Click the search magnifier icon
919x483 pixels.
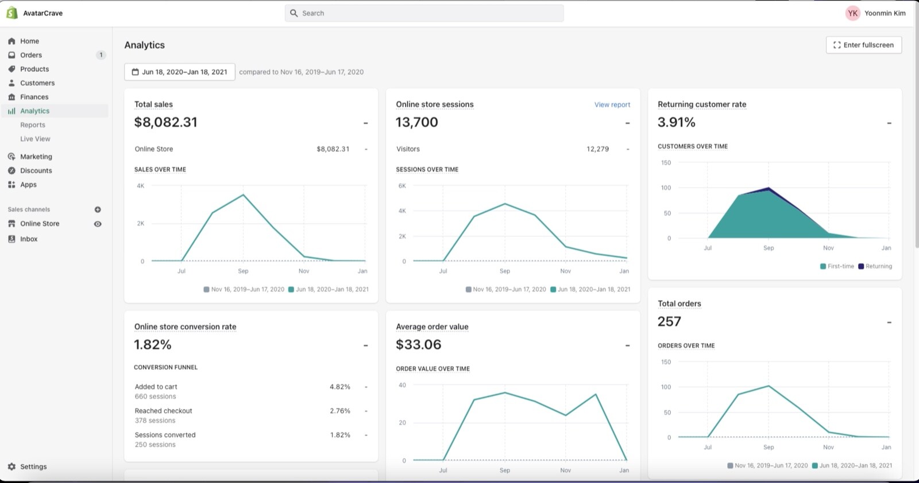point(294,13)
